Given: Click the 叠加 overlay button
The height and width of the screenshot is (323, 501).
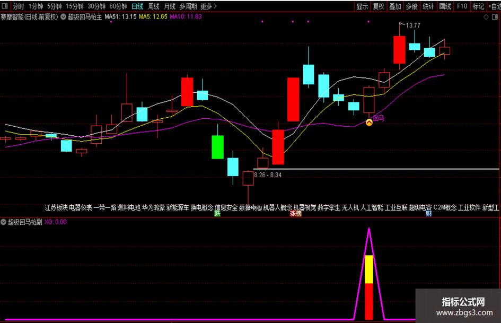Looking at the screenshot, I should pyautogui.click(x=395, y=6).
